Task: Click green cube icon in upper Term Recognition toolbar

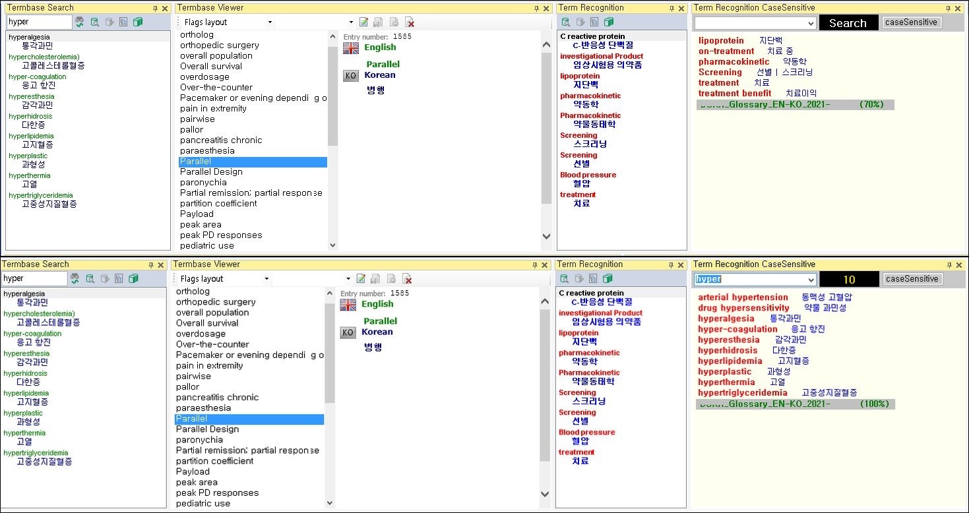Action: [609, 22]
